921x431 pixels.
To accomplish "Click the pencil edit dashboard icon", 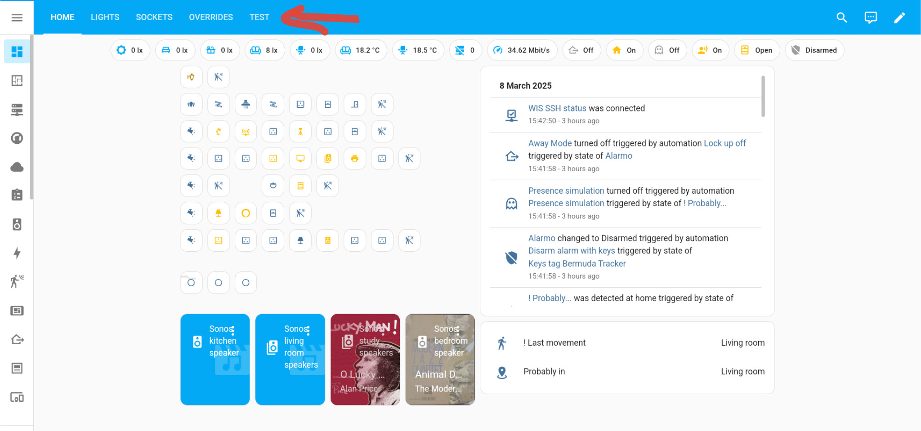I will click(x=899, y=18).
